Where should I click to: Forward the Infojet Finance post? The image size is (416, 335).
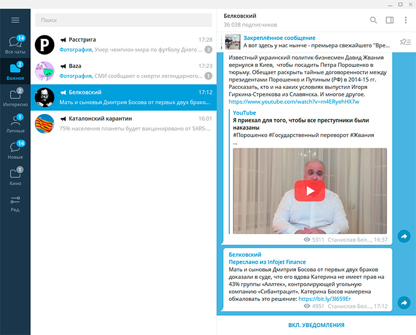pyautogui.click(x=404, y=303)
